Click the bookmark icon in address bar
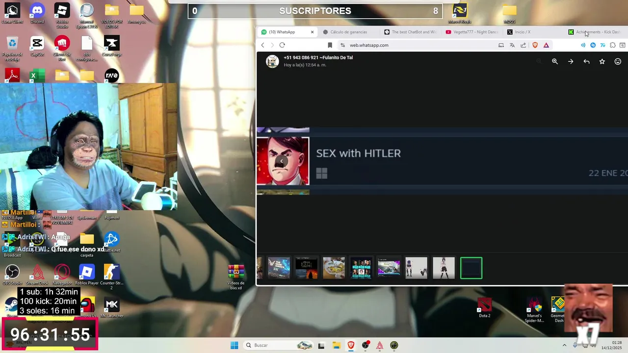 pos(330,45)
